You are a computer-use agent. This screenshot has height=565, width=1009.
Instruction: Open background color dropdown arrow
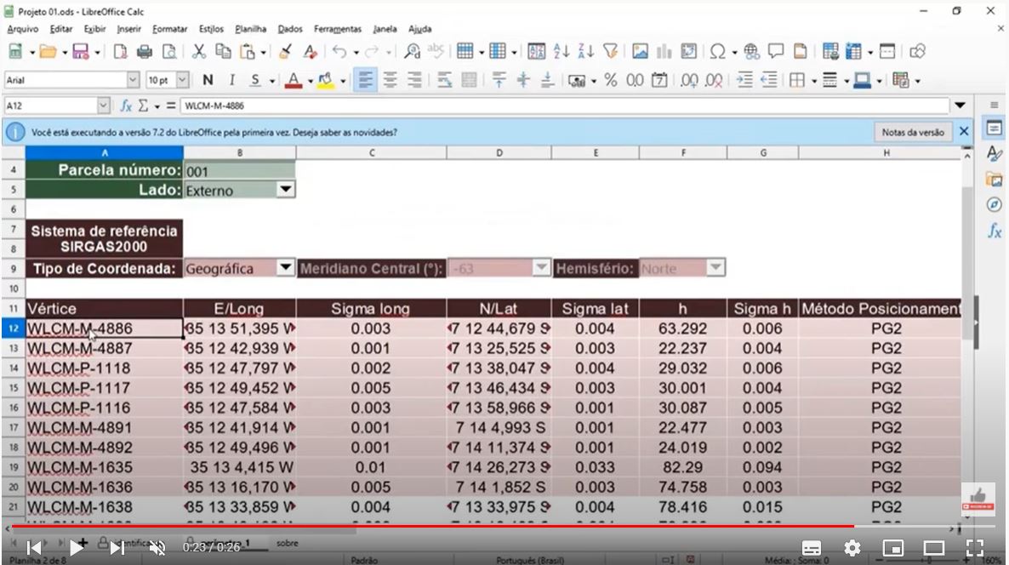click(x=342, y=81)
